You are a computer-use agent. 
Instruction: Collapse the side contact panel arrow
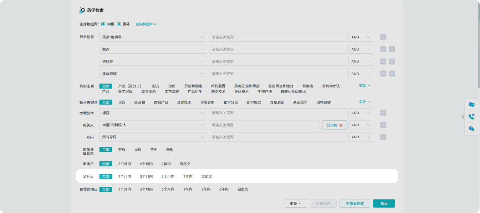[x=463, y=117]
